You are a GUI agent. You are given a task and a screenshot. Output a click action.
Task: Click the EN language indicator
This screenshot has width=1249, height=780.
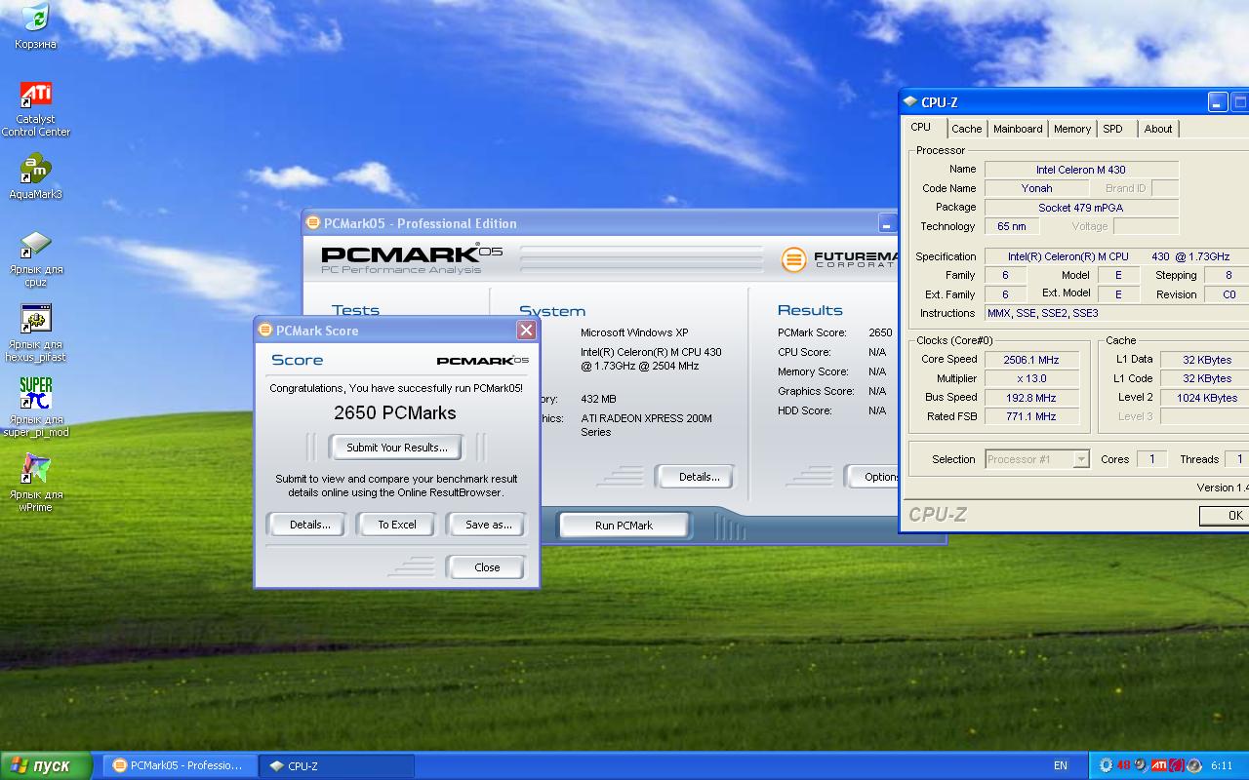1061,766
